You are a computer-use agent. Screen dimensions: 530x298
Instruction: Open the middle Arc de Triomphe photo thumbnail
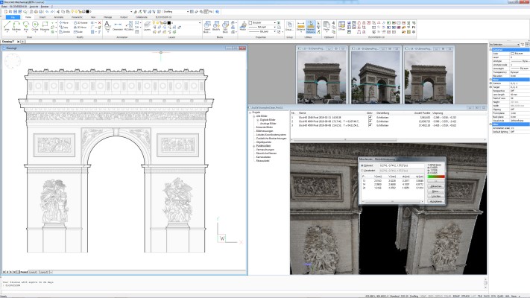point(376,77)
